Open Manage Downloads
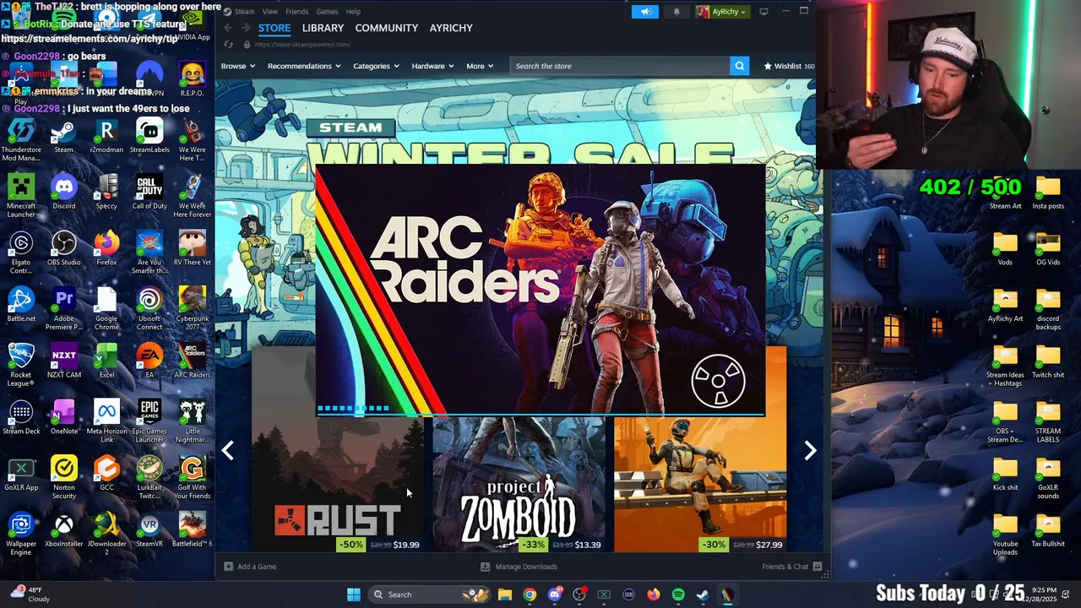Viewport: 1081px width, 608px height. [x=519, y=567]
